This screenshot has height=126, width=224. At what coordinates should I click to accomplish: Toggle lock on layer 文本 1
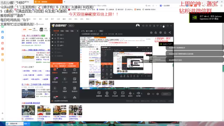coord(55,35)
